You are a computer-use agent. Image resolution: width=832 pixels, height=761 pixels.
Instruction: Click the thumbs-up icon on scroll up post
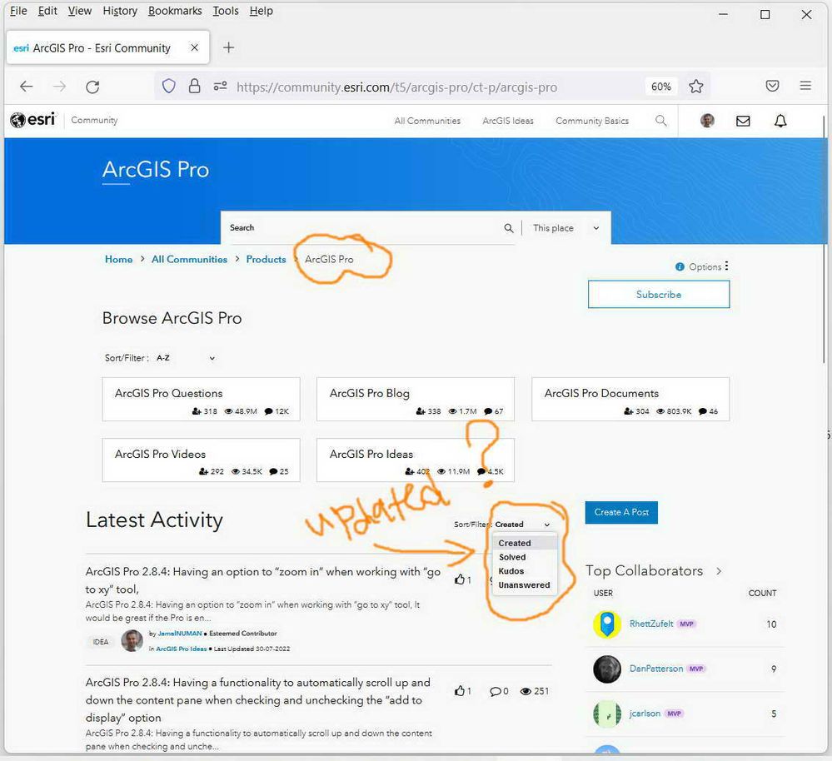pos(460,690)
